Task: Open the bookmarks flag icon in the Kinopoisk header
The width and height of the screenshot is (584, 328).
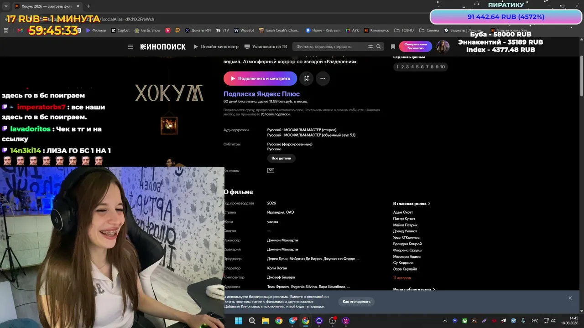Action: pos(393,46)
